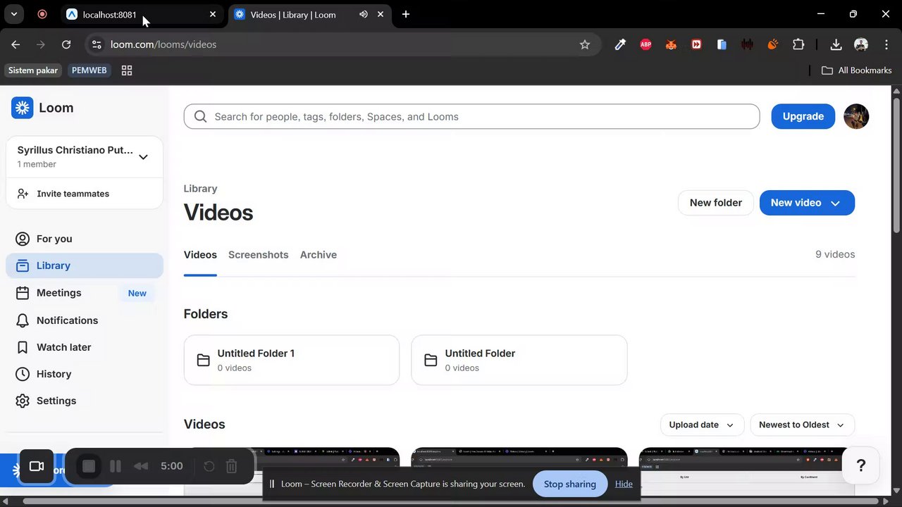Open the Chrome three-dot menu
The height and width of the screenshot is (507, 902).
(886, 44)
